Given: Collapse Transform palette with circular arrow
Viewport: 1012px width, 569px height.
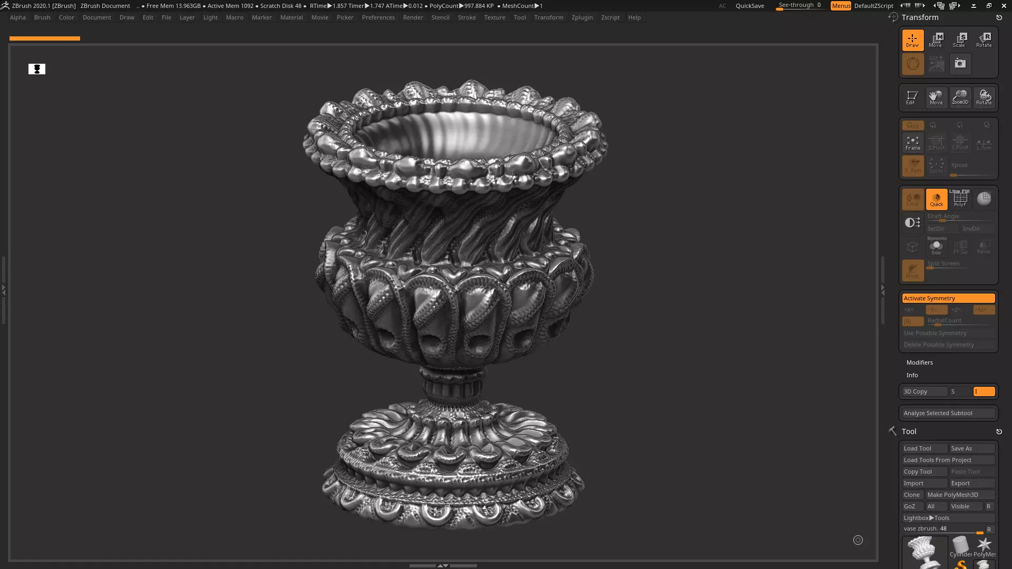Looking at the screenshot, I should pyautogui.click(x=999, y=17).
